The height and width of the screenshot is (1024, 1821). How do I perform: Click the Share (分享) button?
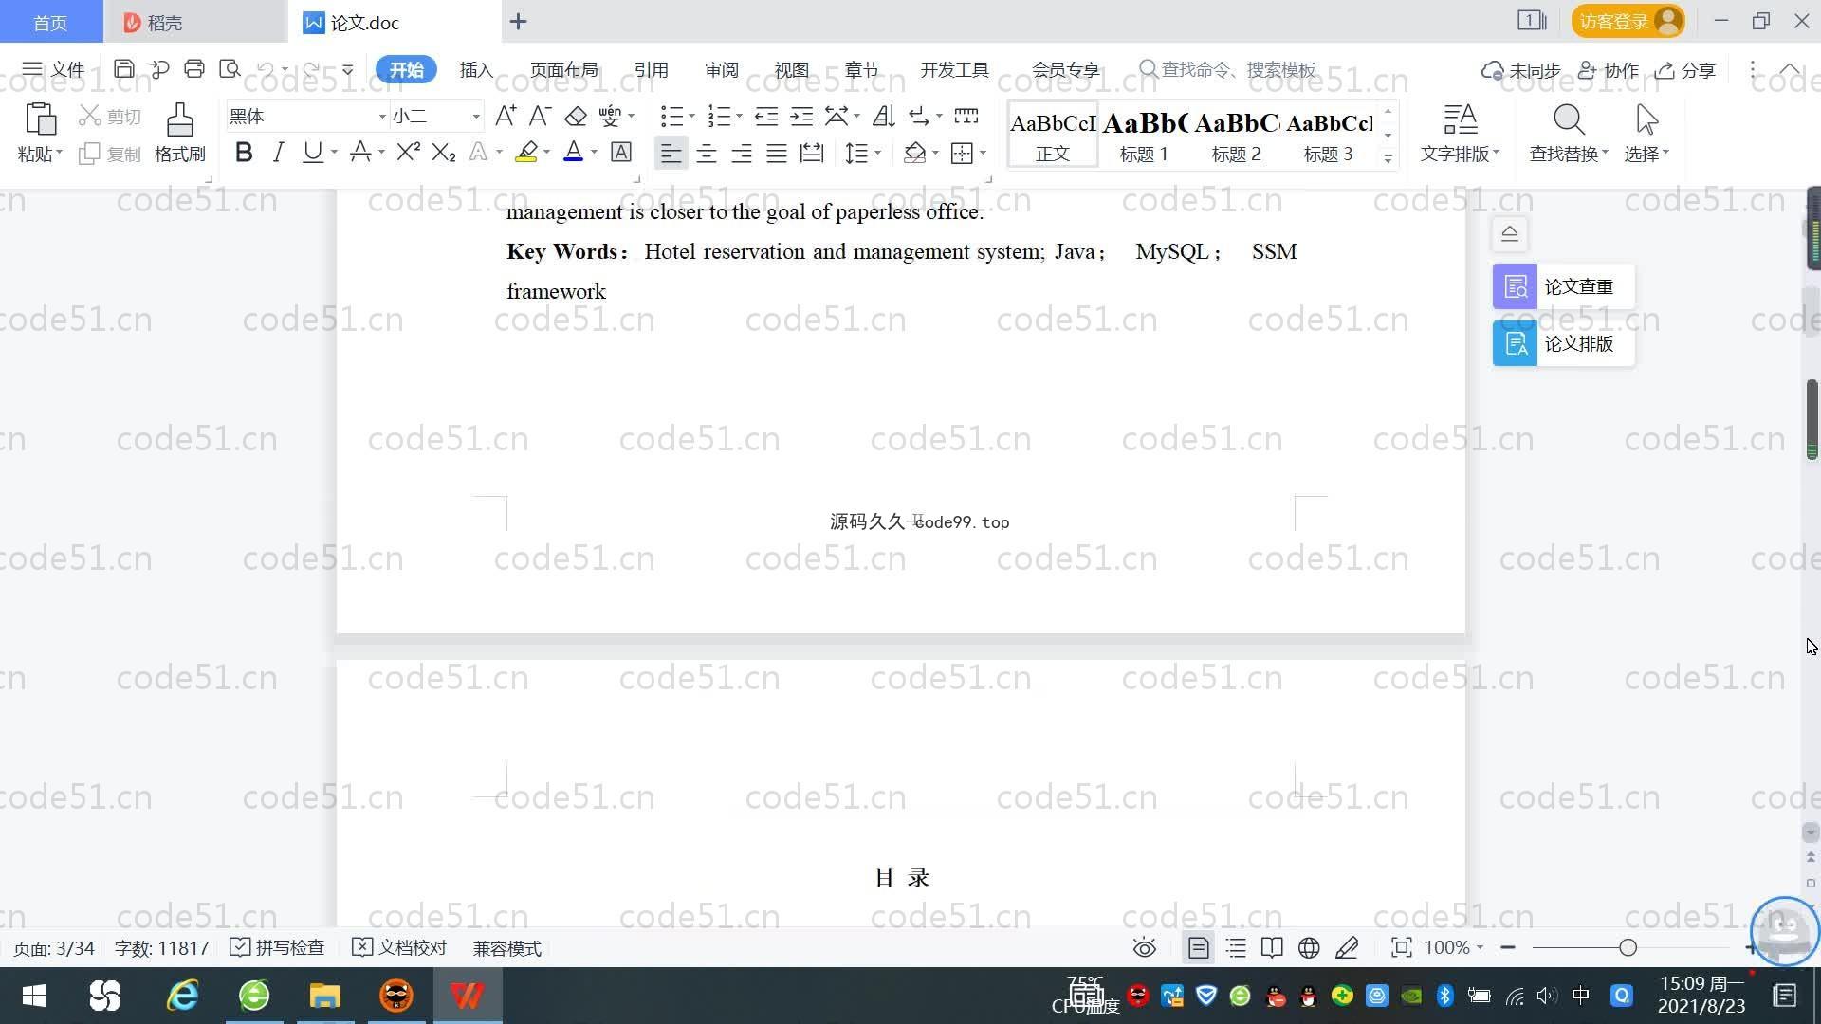[1685, 70]
